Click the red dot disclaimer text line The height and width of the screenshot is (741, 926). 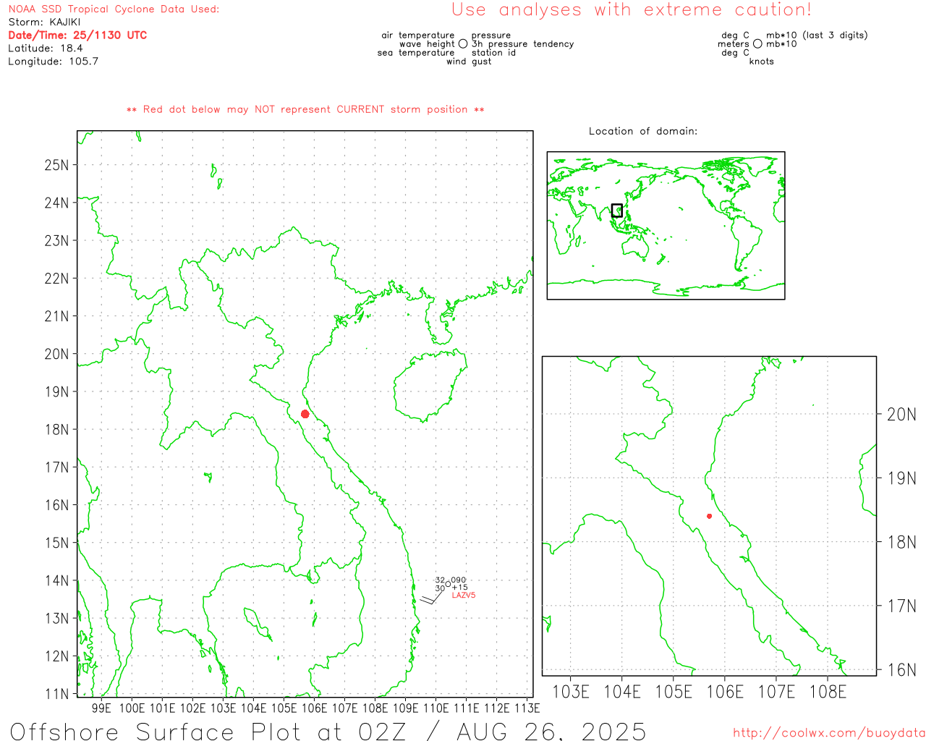coord(305,109)
